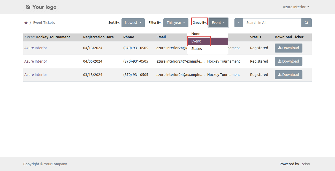
Task: Click the Email column header
Action: point(161,37)
